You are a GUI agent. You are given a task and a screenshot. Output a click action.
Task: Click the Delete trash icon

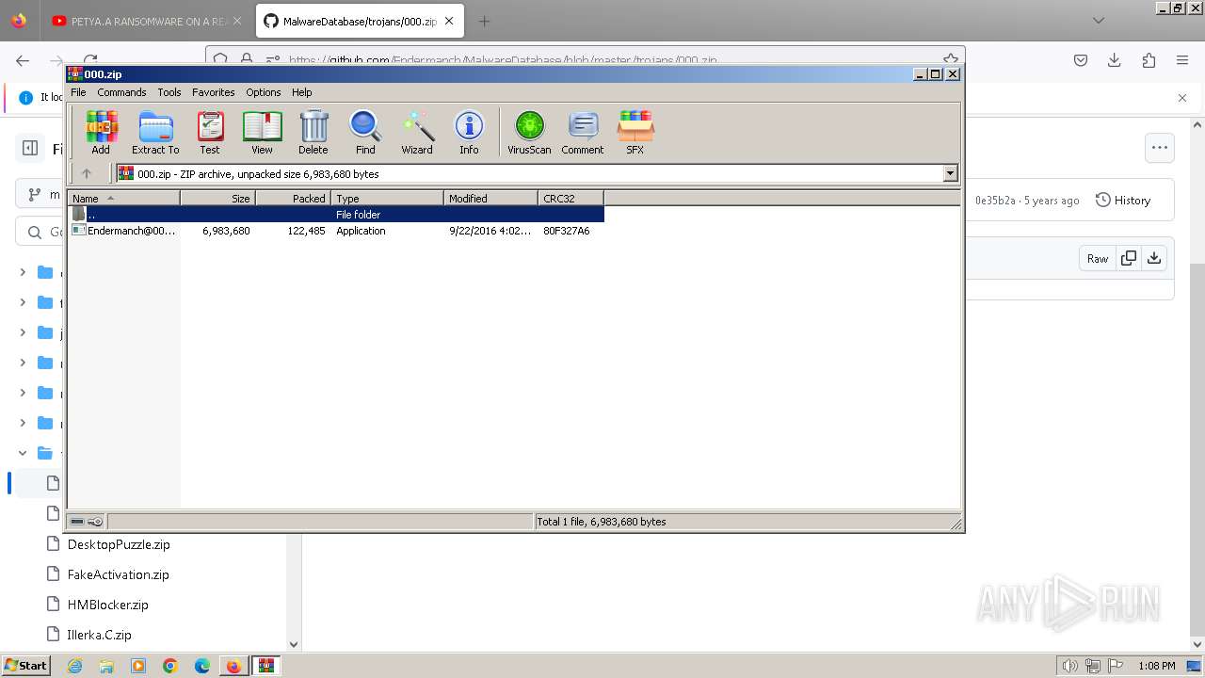pos(313,132)
